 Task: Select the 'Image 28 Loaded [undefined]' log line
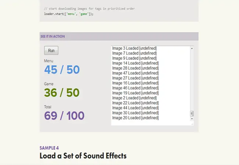click(135, 68)
